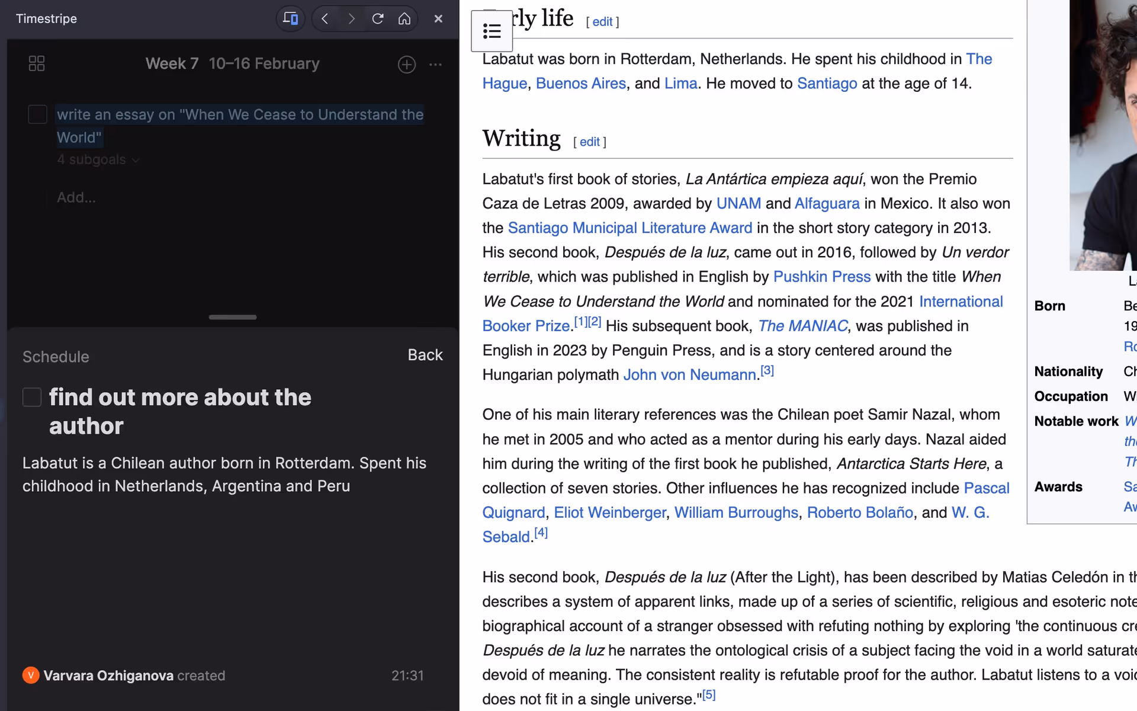Edit the Early life section

pos(603,22)
